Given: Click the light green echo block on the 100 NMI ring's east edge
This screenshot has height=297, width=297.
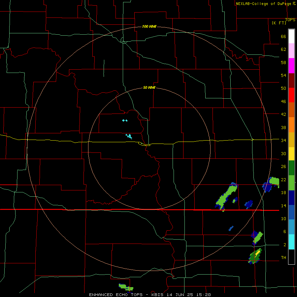Looking at the screenshot, I should point(274,182).
